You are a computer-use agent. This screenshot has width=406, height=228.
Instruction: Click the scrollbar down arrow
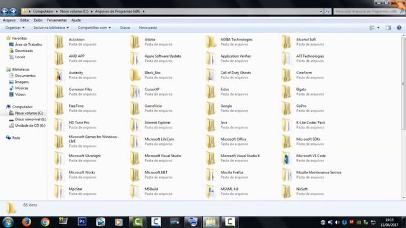coord(403,198)
